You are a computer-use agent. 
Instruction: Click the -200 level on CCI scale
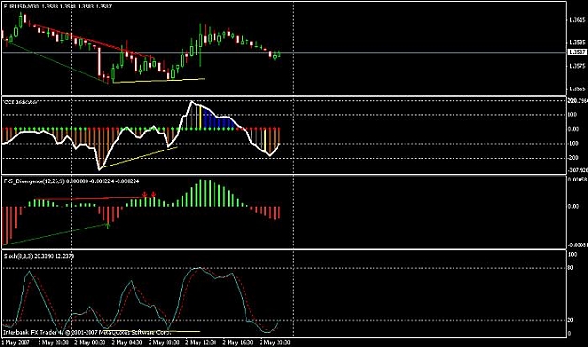574,158
